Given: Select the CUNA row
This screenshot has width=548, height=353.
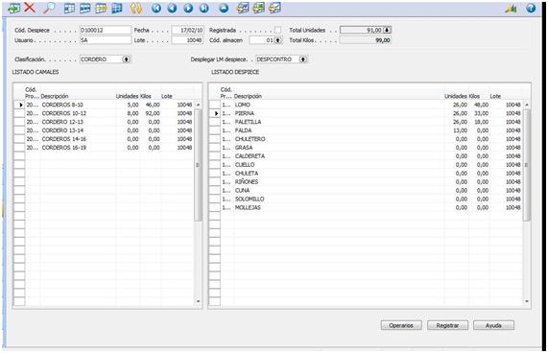Looking at the screenshot, I should [366, 190].
